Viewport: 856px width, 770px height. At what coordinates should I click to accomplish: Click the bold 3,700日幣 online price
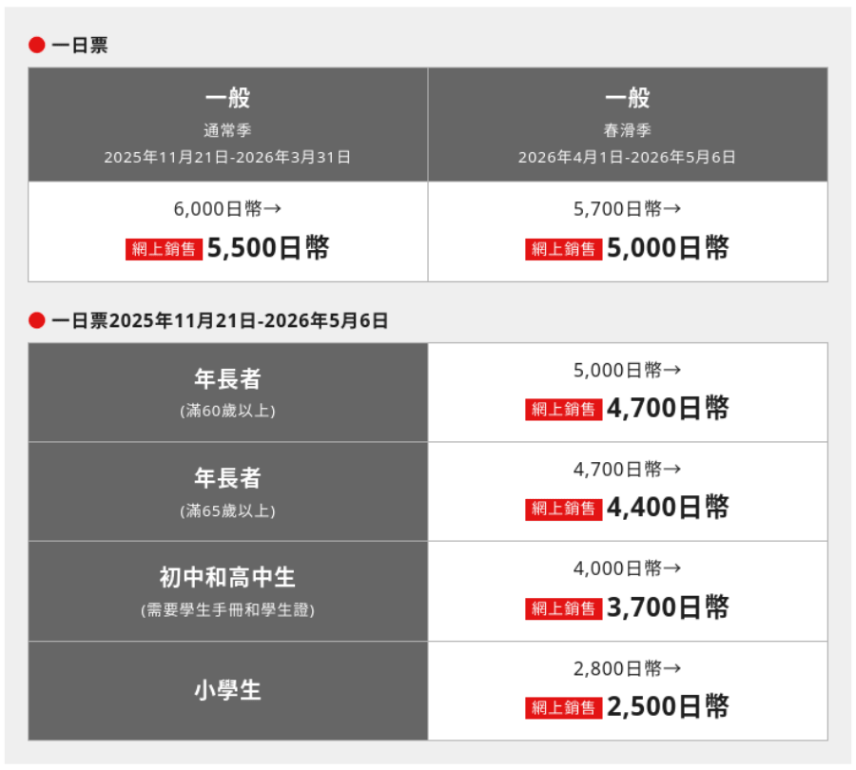(x=668, y=607)
